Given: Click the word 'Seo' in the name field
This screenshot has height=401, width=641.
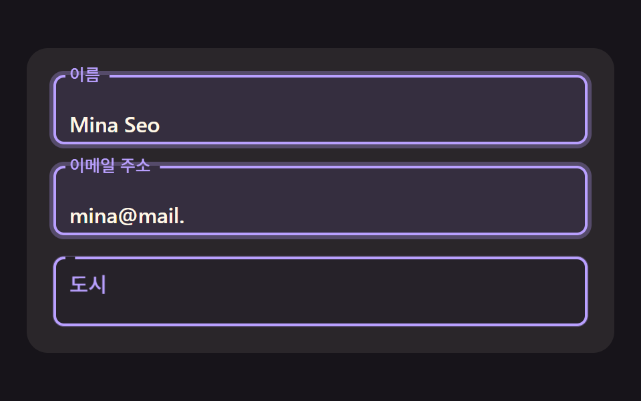Looking at the screenshot, I should click(142, 125).
